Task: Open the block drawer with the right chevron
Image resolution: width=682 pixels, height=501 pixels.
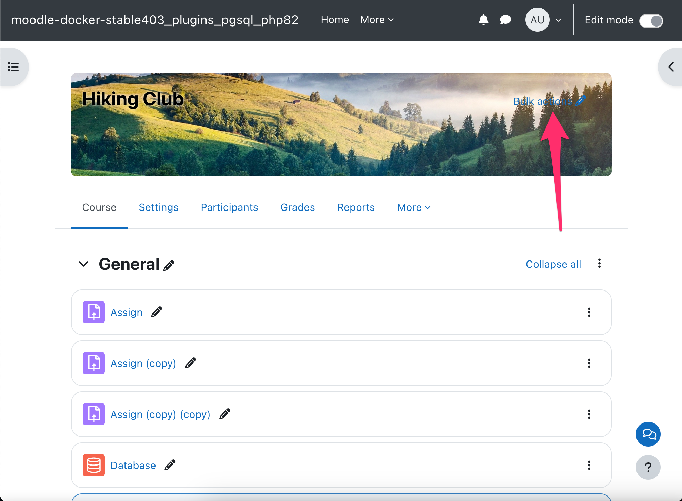Action: [670, 67]
